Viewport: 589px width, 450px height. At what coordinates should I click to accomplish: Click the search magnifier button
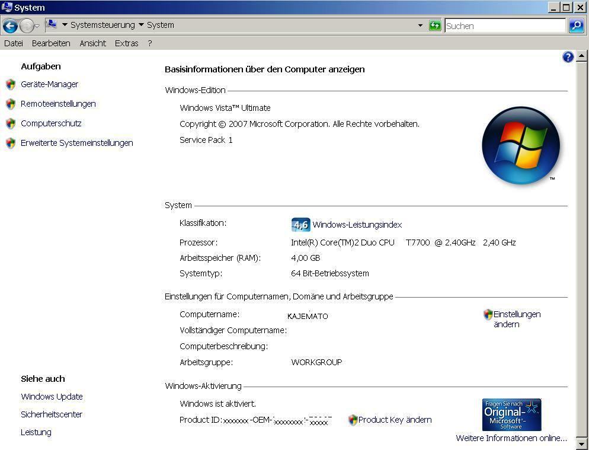(576, 25)
